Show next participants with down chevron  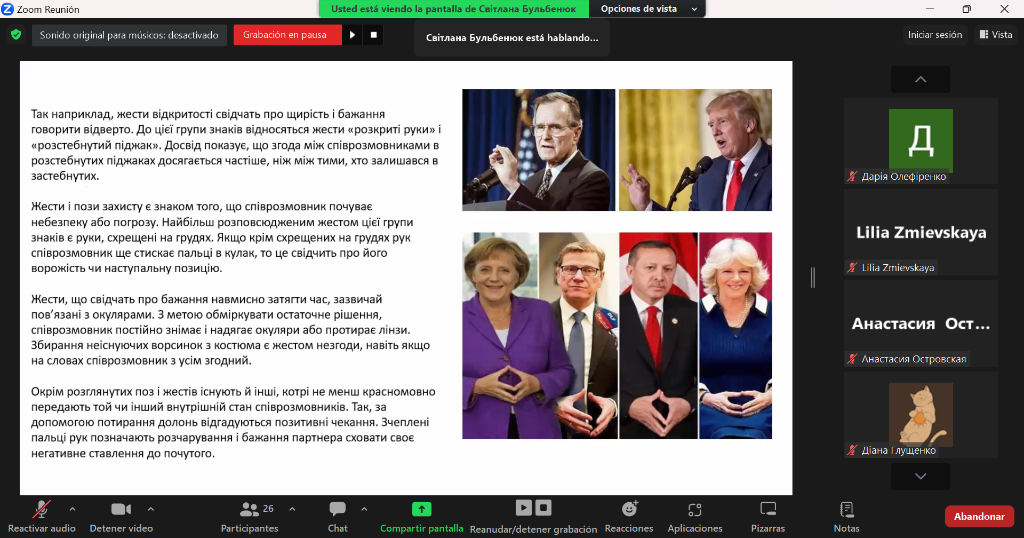click(x=921, y=476)
